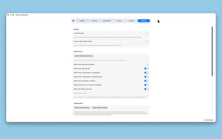Click the orange notifications disabled warning text
Viewport: 222px width, 139px height.
pos(100,60)
